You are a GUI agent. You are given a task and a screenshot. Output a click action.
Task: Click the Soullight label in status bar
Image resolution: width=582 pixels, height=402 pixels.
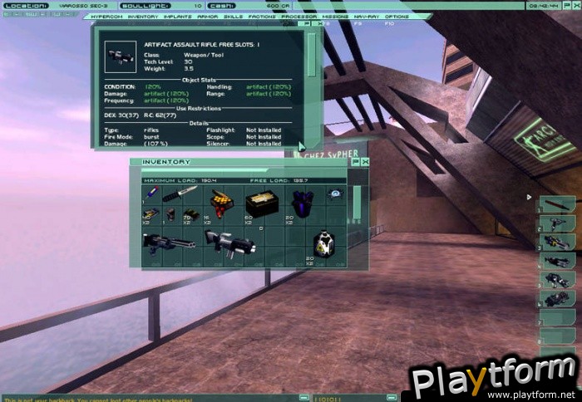(145, 6)
